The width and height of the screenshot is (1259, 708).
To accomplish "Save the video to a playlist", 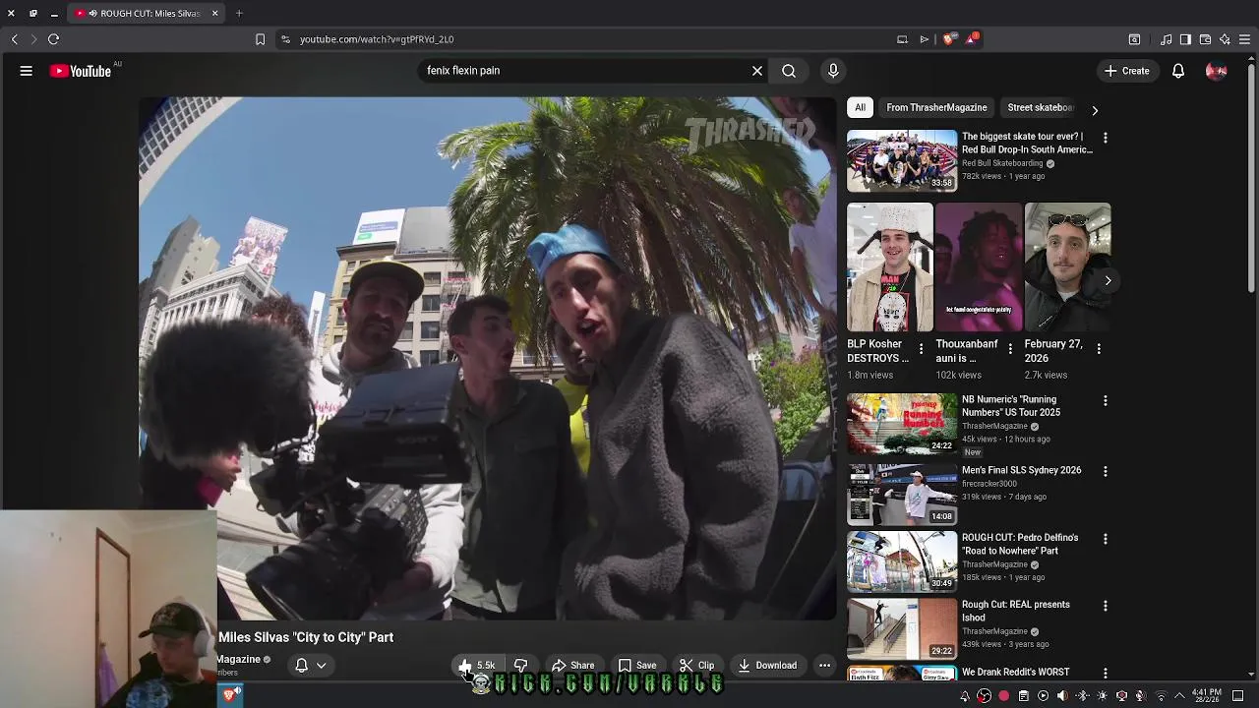I will tap(637, 666).
